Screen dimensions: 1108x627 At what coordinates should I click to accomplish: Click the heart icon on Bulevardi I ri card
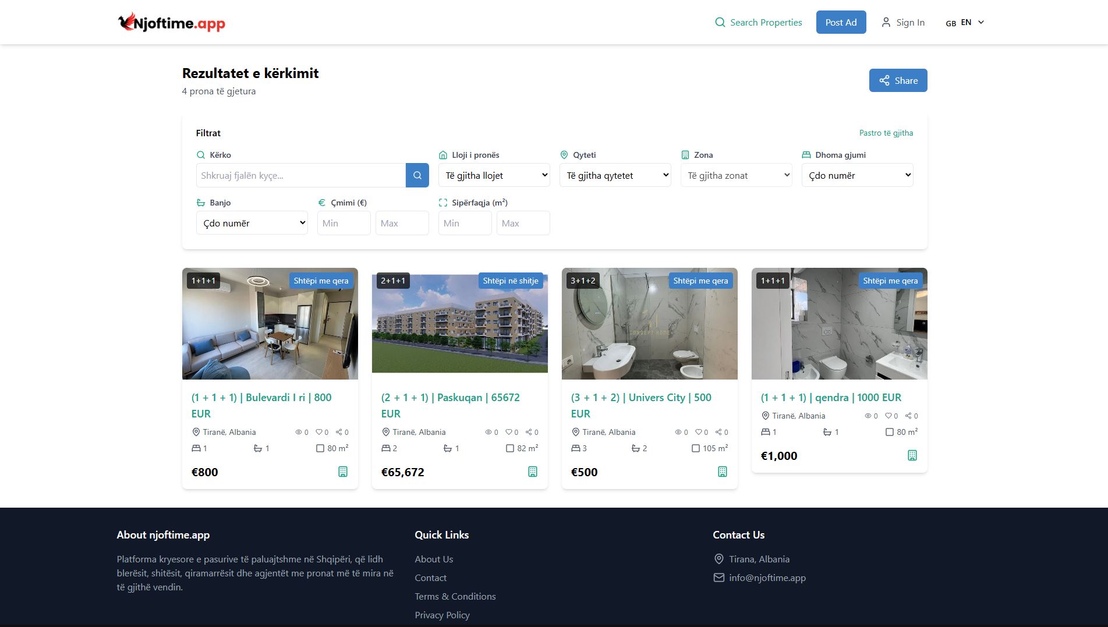tap(320, 432)
